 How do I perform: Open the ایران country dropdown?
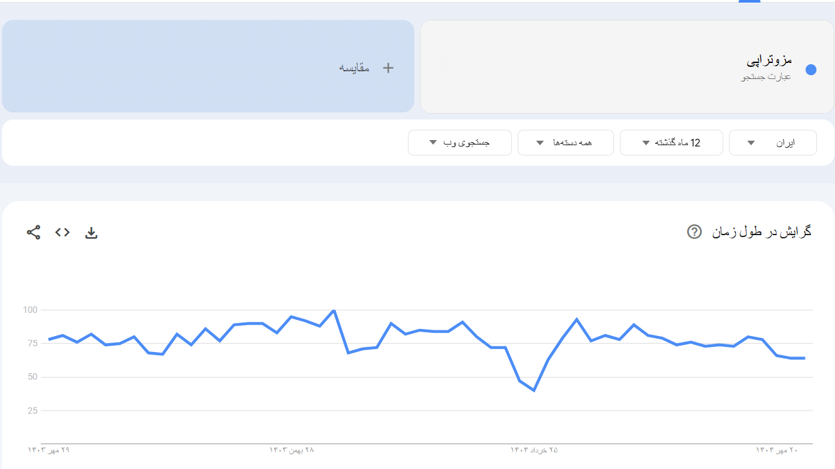[x=773, y=143]
